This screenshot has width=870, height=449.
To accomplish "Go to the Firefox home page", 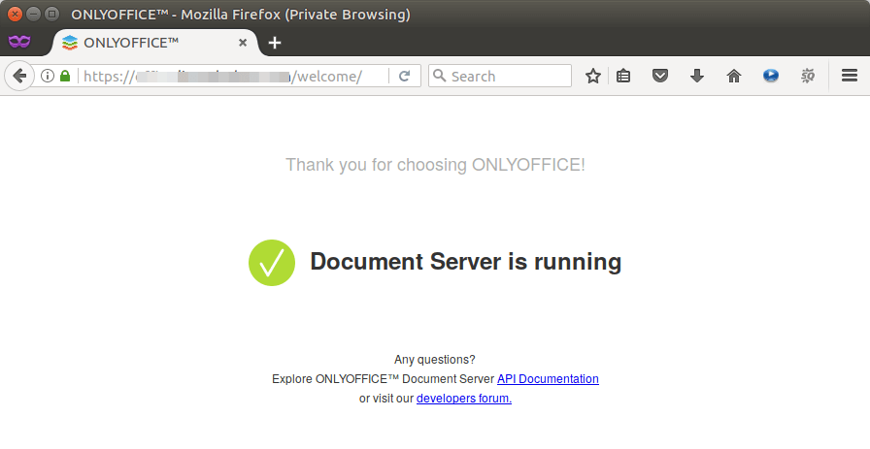I will click(x=734, y=76).
